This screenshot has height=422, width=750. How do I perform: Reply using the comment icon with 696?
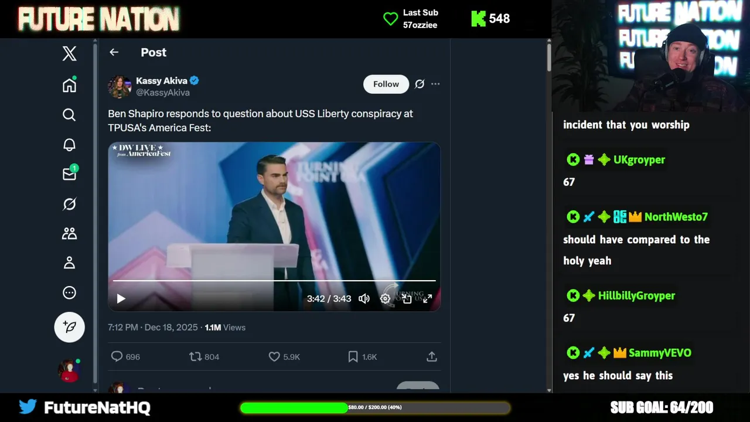(125, 356)
